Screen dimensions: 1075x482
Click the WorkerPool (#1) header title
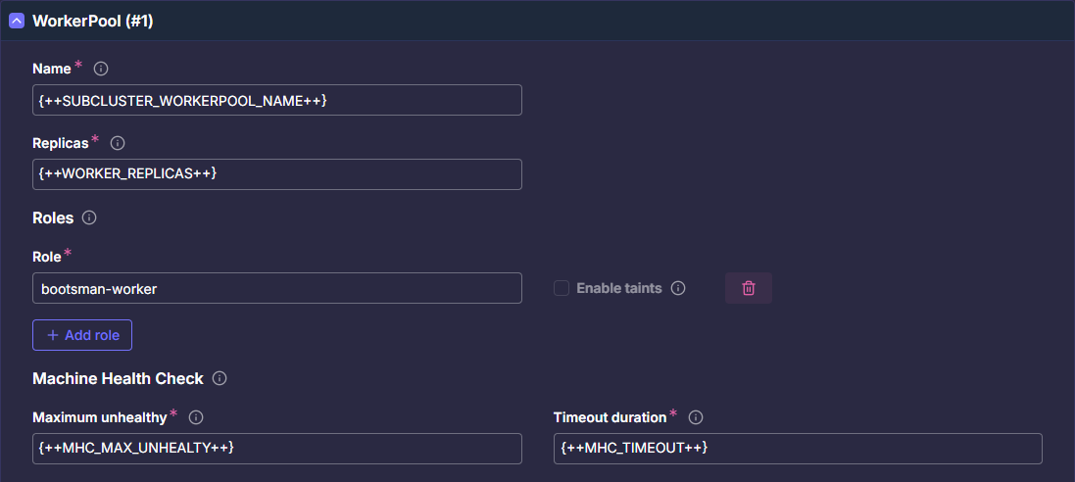(92, 21)
